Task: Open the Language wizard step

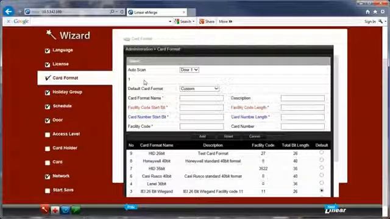Action: click(63, 50)
